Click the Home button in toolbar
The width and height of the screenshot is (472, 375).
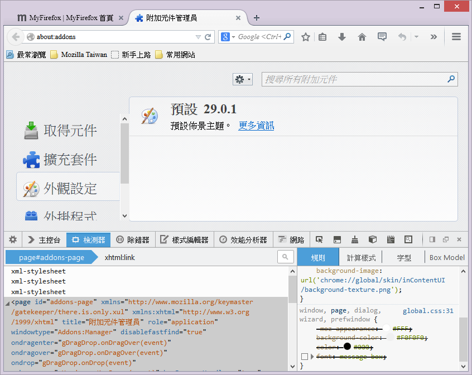pyautogui.click(x=362, y=37)
